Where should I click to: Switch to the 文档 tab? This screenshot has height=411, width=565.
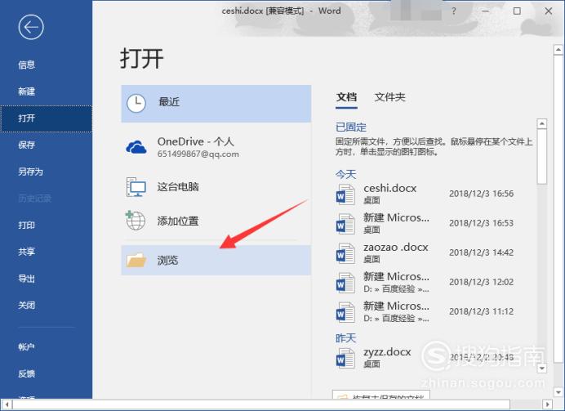point(347,97)
